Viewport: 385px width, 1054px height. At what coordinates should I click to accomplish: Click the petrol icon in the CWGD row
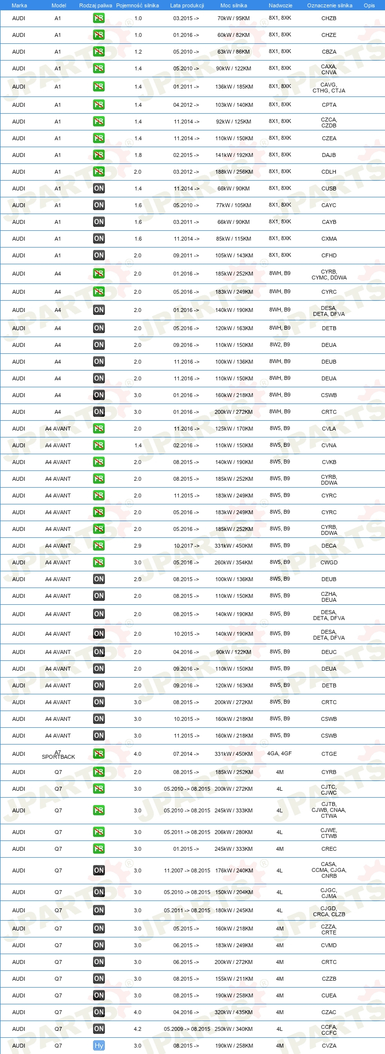point(98,562)
